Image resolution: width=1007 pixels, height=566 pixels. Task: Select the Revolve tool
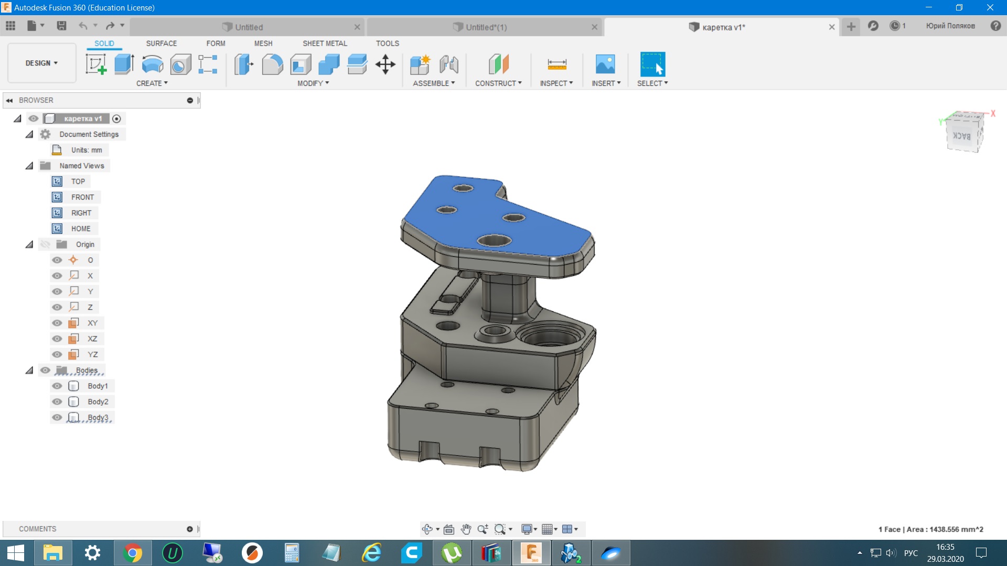[152, 63]
